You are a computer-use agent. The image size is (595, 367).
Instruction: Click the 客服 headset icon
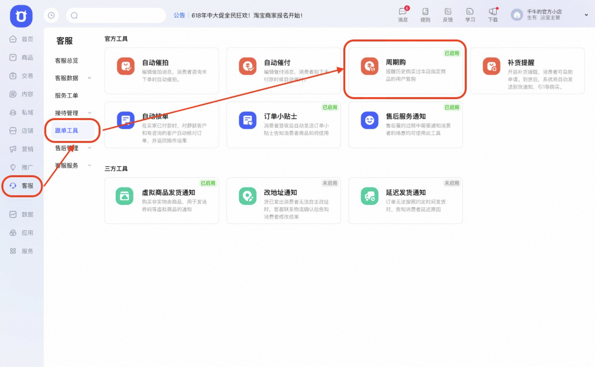pos(13,186)
